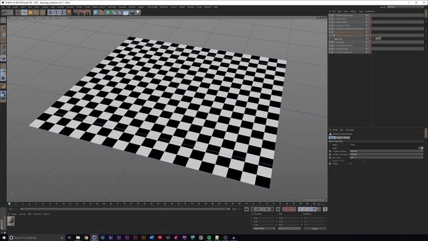Select the material thumbnail in Material Manager
Image resolution: width=428 pixels, height=241 pixels.
click(x=11, y=221)
